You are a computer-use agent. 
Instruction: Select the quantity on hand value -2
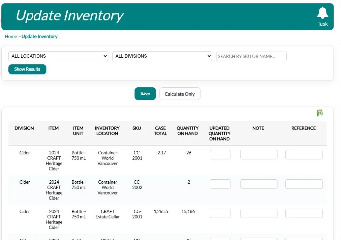click(188, 182)
